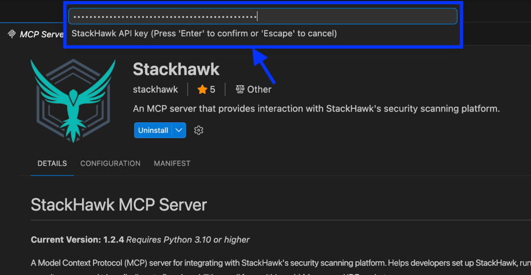
Task: Click the StackHawk MCP Server heading
Action: (x=119, y=205)
